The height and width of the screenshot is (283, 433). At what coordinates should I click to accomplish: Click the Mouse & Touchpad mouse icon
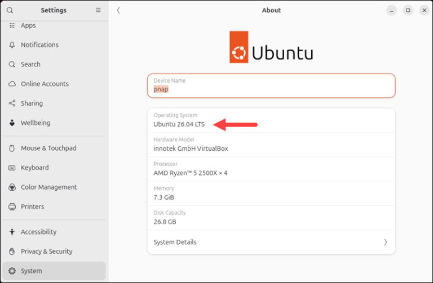tap(12, 148)
